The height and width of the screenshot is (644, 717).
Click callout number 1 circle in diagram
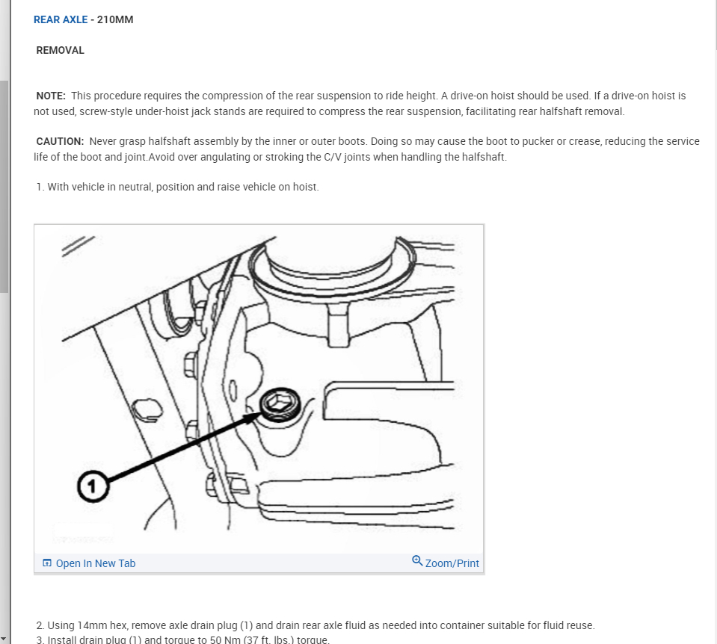(x=93, y=486)
